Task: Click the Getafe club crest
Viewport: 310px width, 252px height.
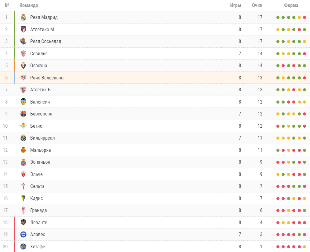Action: tap(23, 247)
